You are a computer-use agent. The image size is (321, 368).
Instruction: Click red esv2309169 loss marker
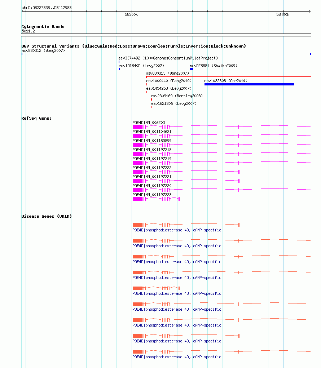tap(152, 99)
